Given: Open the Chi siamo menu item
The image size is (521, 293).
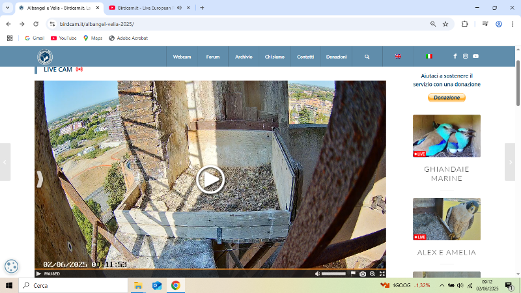Looking at the screenshot, I should coord(274,57).
